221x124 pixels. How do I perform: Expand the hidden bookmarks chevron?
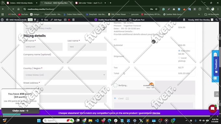pos(199,14)
